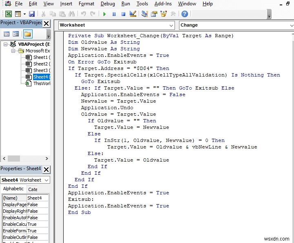Open the Run menu
294x243 pixels.
126,4
